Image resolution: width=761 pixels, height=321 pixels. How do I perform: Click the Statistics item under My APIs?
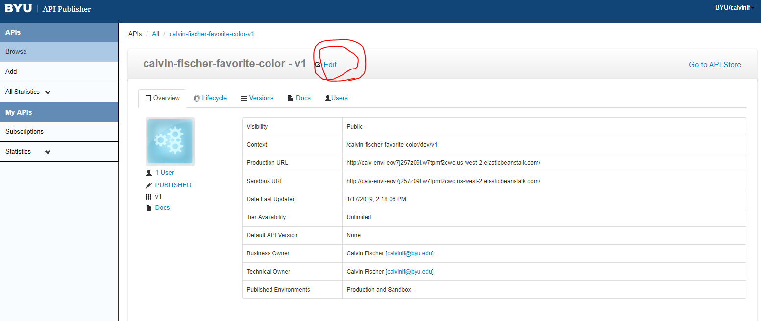click(x=59, y=152)
